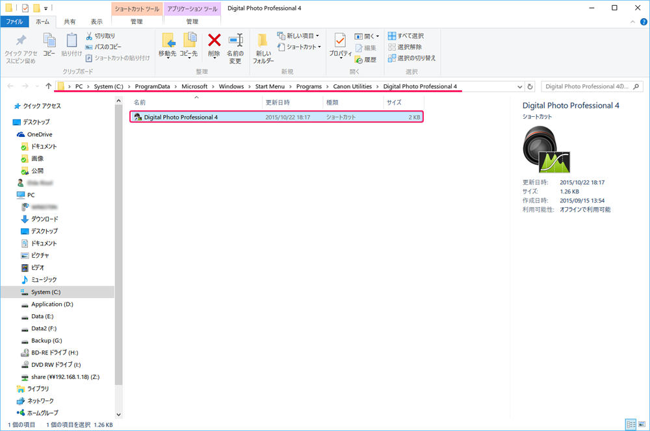Switch to details view icon
650x431 pixels.
[x=631, y=425]
